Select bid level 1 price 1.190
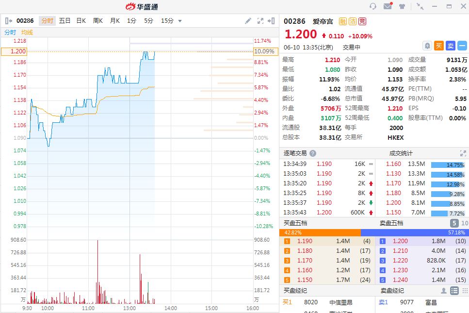 coord(305,241)
